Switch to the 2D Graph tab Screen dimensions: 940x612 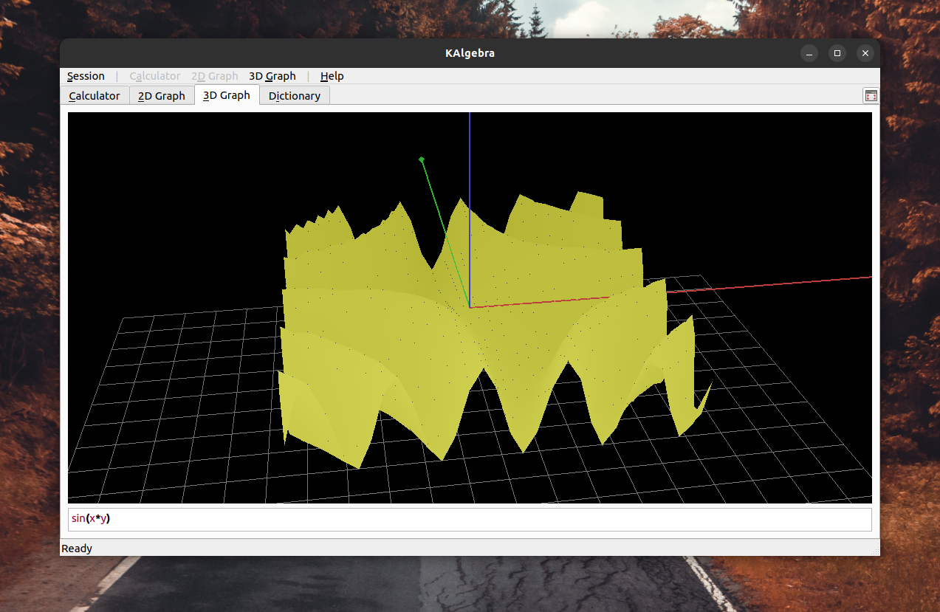[x=161, y=95]
